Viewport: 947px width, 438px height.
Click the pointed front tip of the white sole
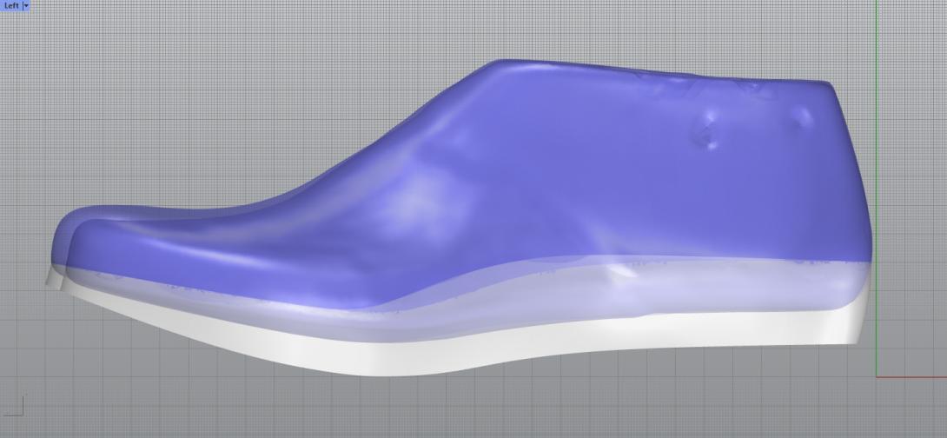[49, 278]
